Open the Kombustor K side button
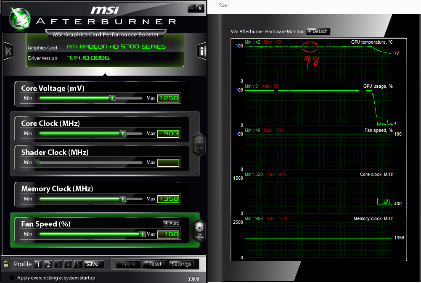This screenshot has width=421, height=283. coord(8,51)
